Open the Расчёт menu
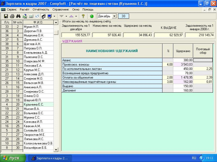217x162 pixels. point(25,9)
